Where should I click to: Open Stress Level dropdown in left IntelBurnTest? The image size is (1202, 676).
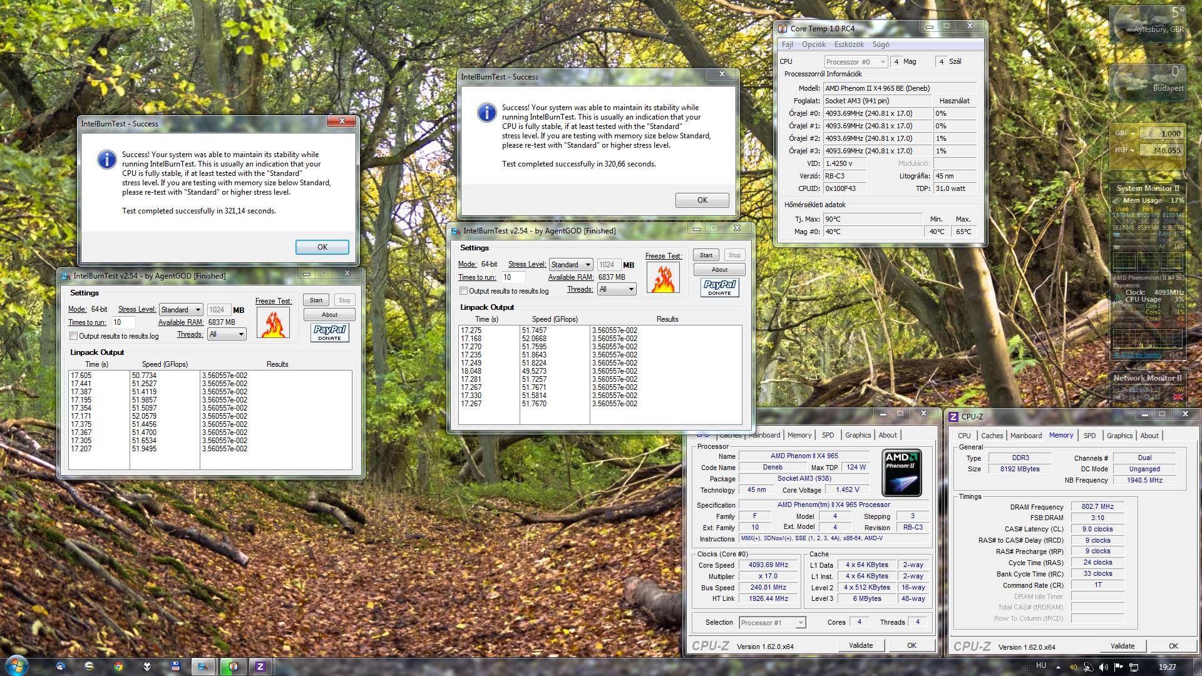pyautogui.click(x=181, y=310)
